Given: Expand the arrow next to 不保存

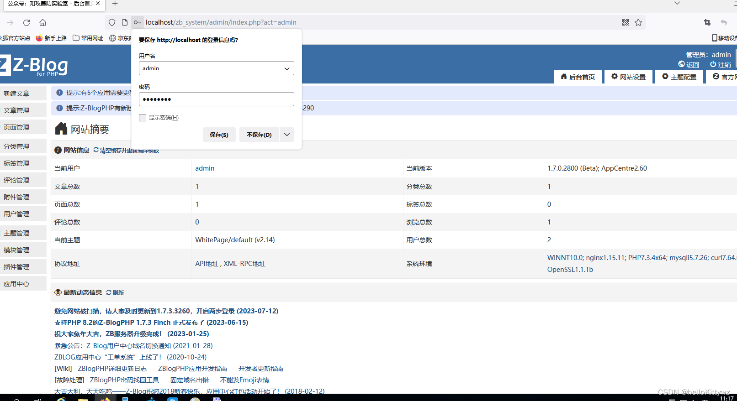Looking at the screenshot, I should (x=287, y=135).
